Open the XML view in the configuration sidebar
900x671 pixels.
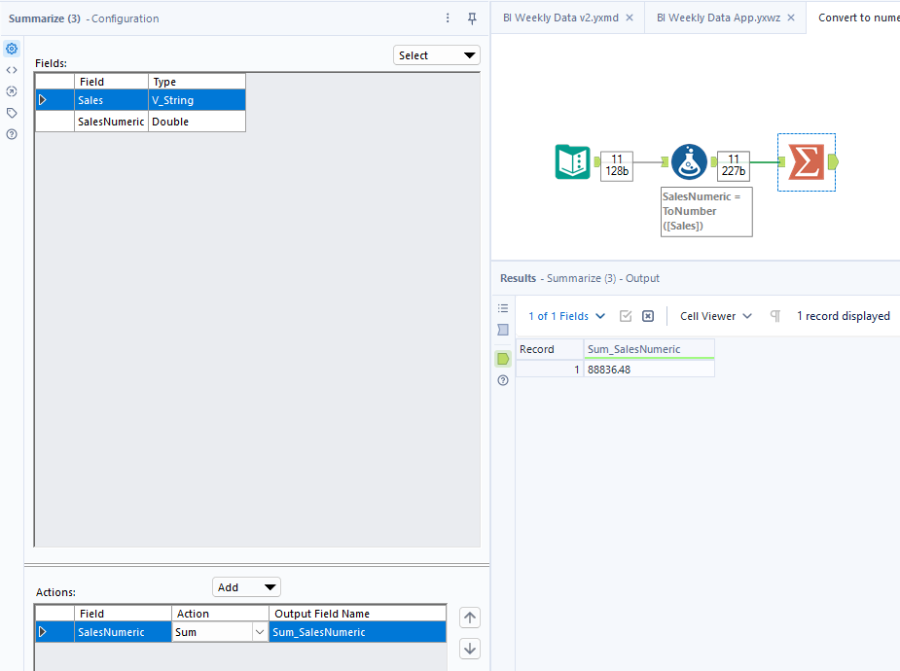click(x=12, y=69)
